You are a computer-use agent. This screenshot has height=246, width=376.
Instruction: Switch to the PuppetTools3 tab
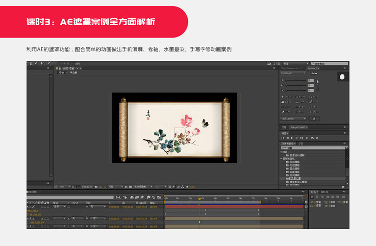pos(299,127)
